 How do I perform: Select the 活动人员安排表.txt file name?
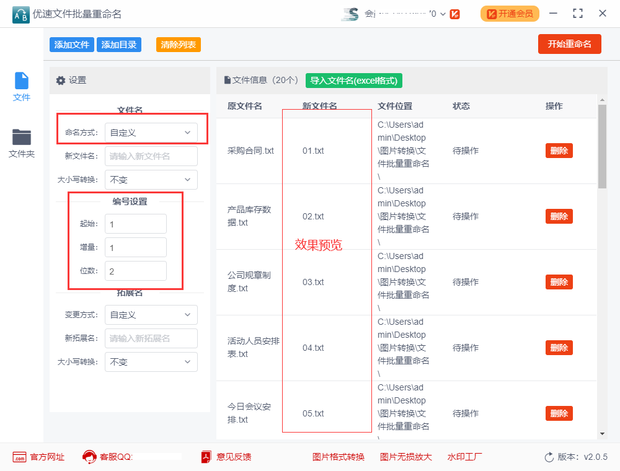[254, 347]
